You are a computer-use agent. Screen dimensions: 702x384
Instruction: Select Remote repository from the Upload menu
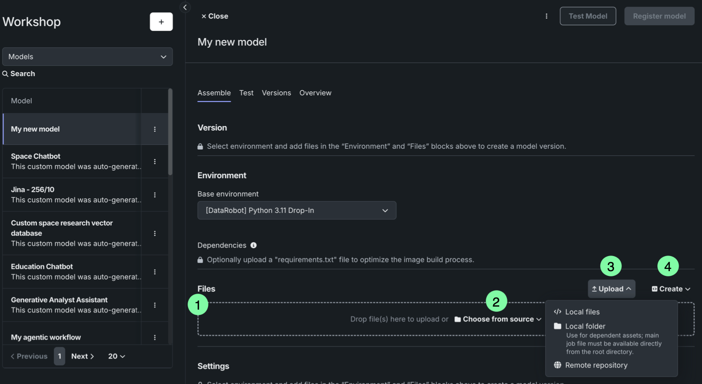[x=596, y=365]
